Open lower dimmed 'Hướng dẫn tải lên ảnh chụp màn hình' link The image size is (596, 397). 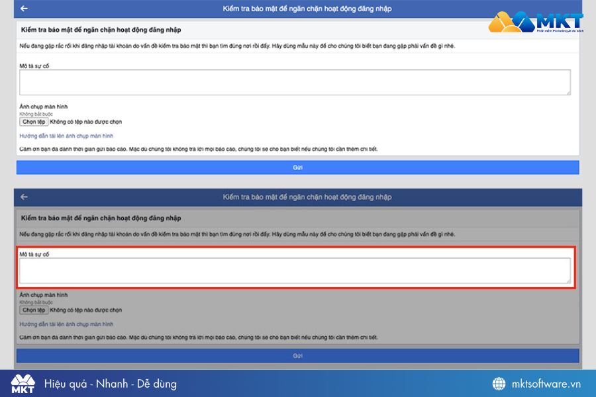tap(66, 324)
